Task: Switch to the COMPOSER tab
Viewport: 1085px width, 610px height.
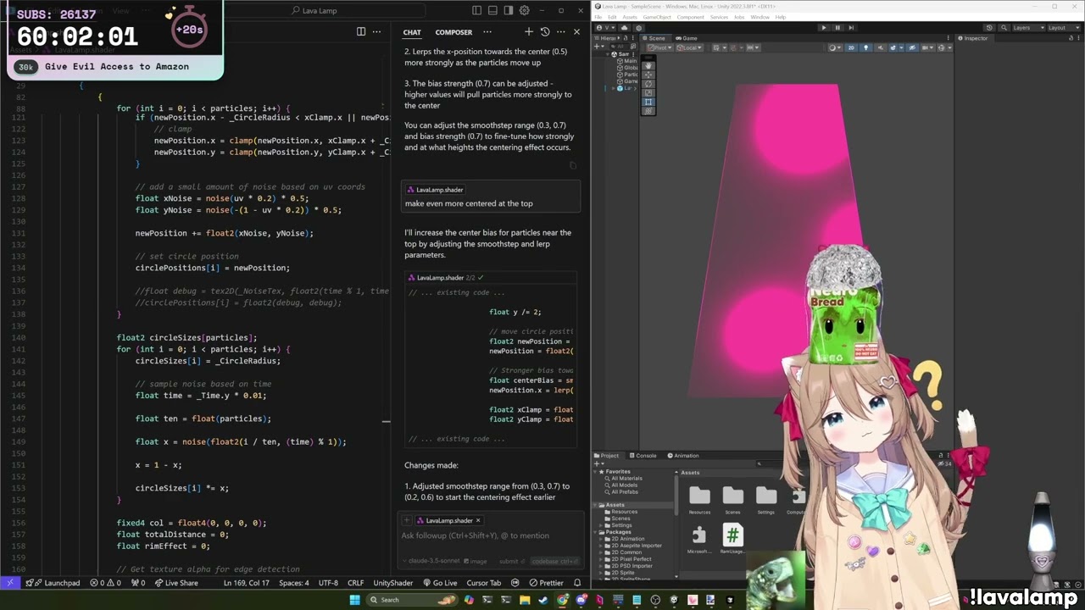Action: click(453, 32)
